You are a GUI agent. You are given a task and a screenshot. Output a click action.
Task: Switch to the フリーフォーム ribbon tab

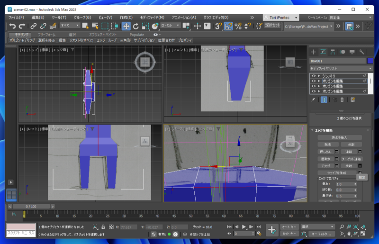click(x=46, y=35)
